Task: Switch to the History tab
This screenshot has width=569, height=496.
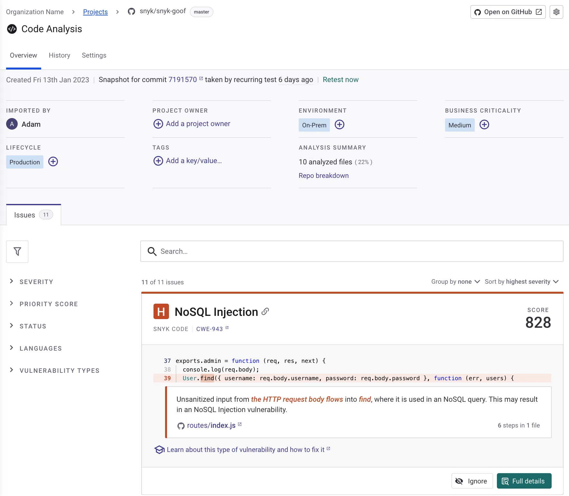Action: pos(59,55)
